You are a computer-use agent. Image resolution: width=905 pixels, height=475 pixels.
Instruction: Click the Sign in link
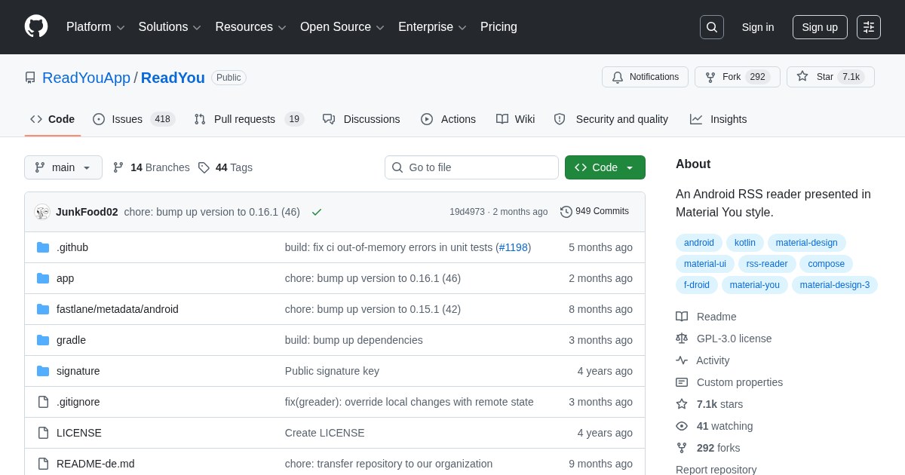(758, 27)
